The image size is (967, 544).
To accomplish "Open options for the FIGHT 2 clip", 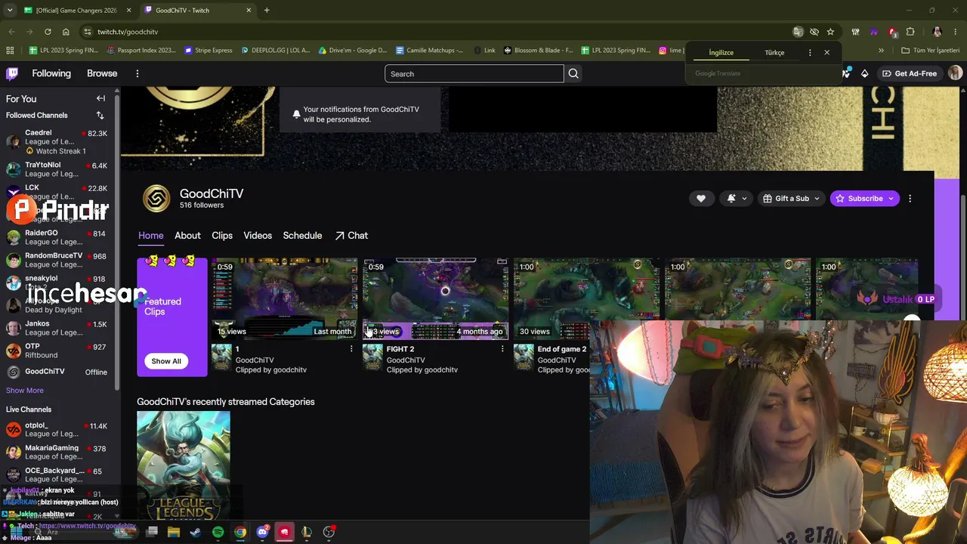I will [502, 349].
